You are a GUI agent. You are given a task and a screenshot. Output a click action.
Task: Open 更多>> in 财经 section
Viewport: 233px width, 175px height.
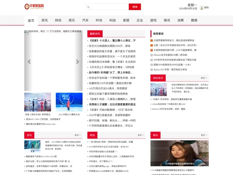pyautogui.click(x=141, y=135)
